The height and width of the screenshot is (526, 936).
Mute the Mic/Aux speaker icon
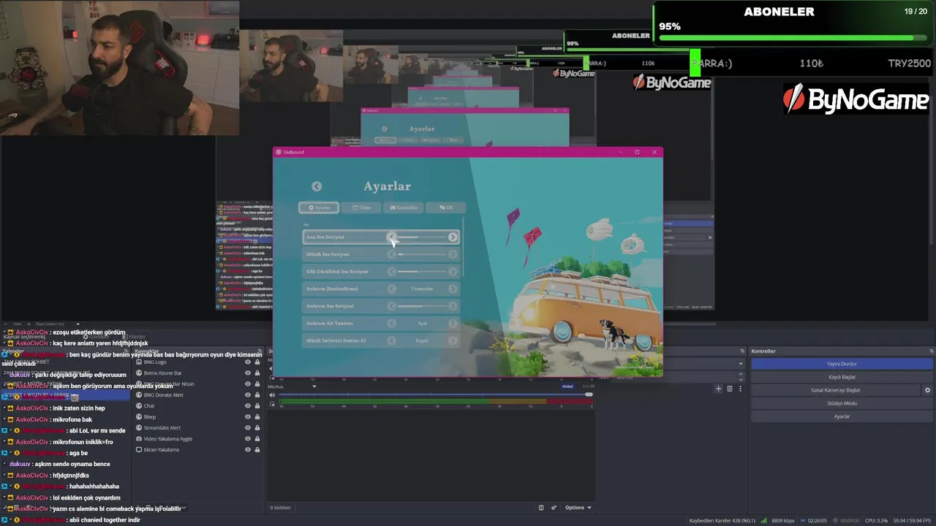273,395
